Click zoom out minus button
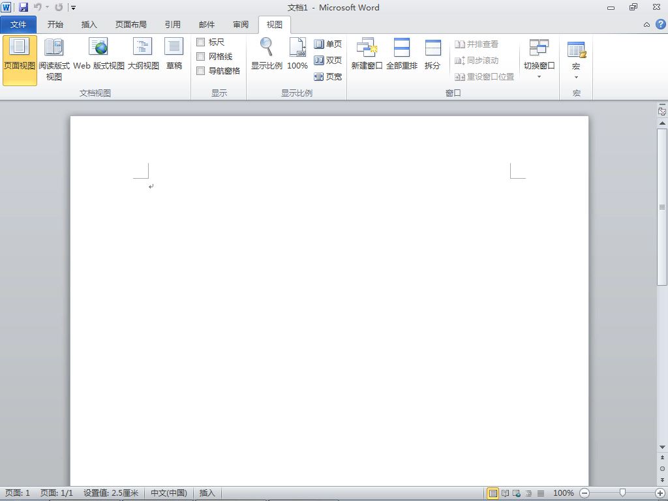Screen dimensions: 668x501 point(584,493)
